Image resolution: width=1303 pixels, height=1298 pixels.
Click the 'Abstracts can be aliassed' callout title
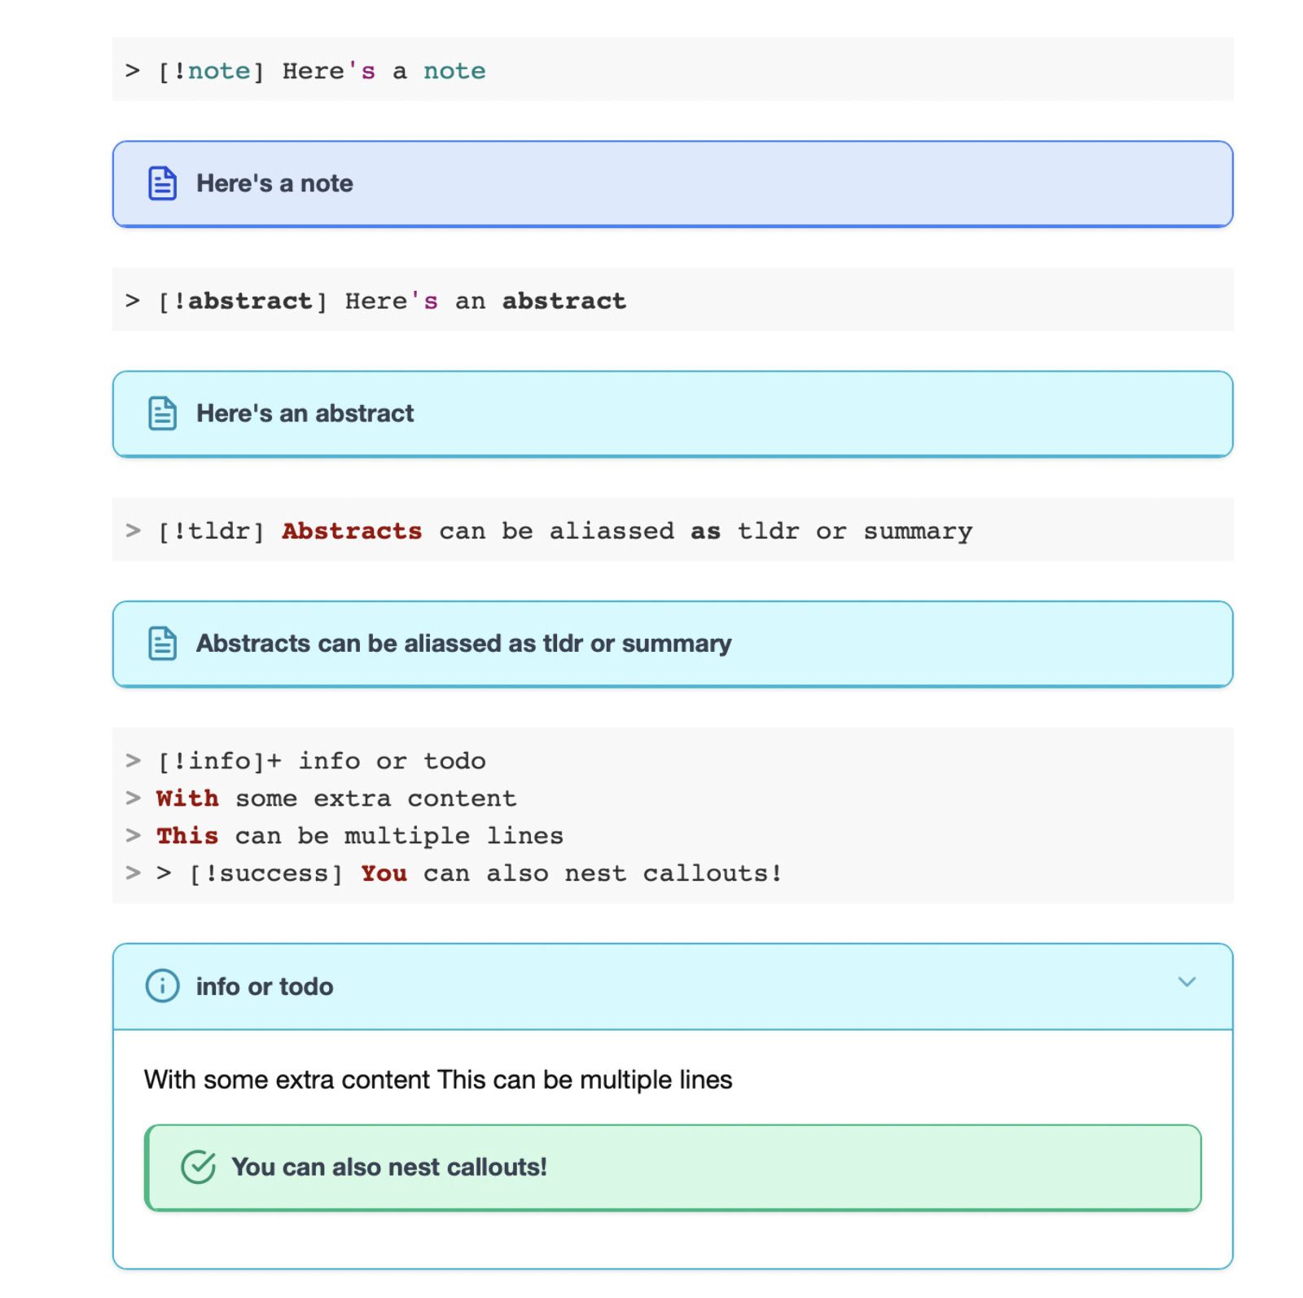[463, 644]
